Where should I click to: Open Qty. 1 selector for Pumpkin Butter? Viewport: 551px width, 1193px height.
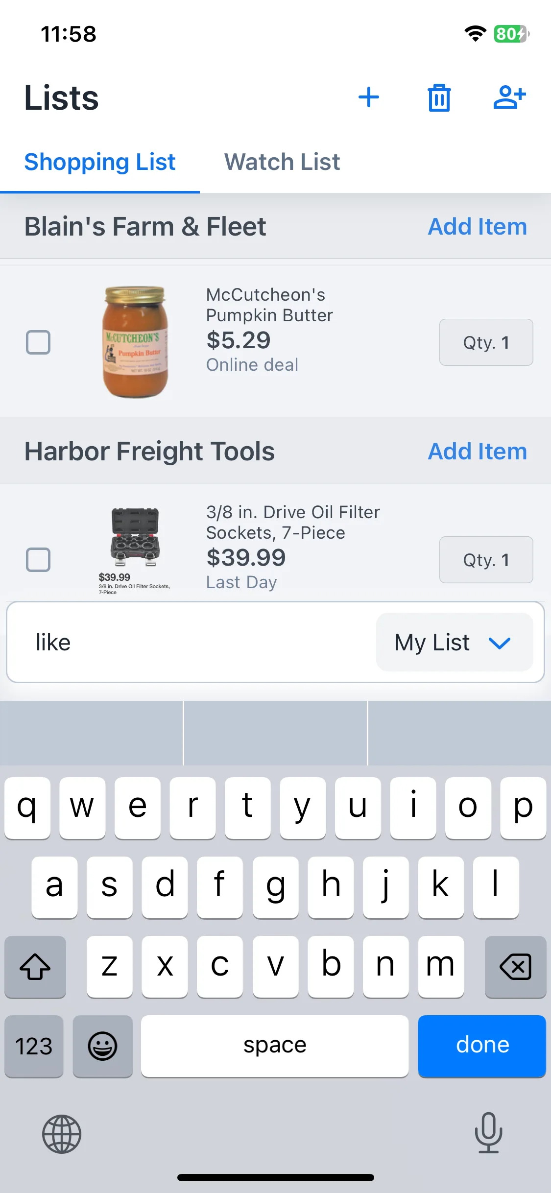[x=486, y=342]
